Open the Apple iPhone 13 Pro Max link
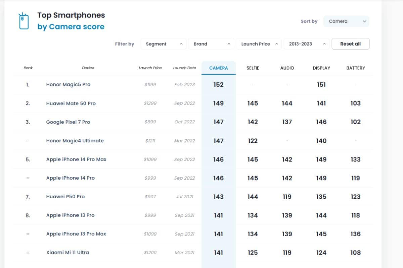This screenshot has height=268, width=403. [x=76, y=234]
